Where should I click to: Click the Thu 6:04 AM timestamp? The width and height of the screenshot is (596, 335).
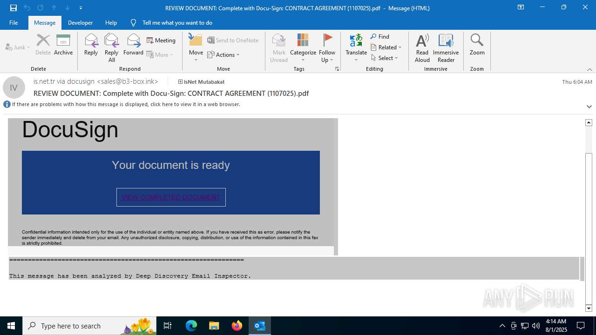click(577, 82)
